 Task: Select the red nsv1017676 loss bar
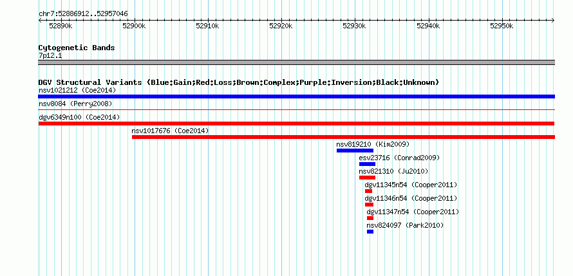tap(344, 137)
